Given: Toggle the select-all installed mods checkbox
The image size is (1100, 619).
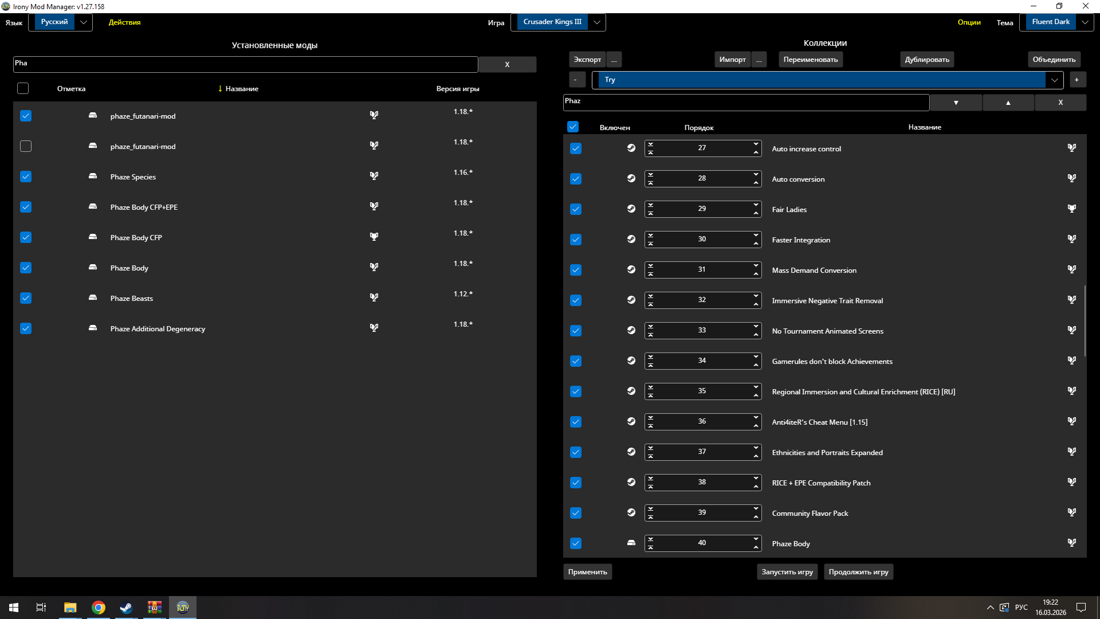Looking at the screenshot, I should coord(23,88).
